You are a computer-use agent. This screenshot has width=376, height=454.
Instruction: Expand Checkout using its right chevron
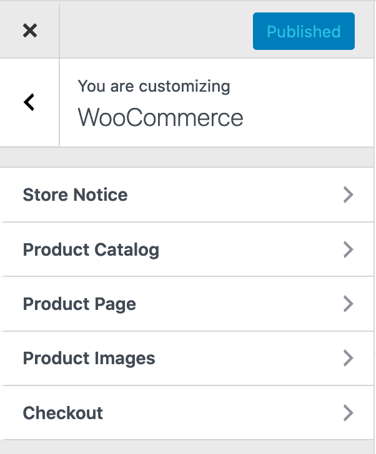348,413
